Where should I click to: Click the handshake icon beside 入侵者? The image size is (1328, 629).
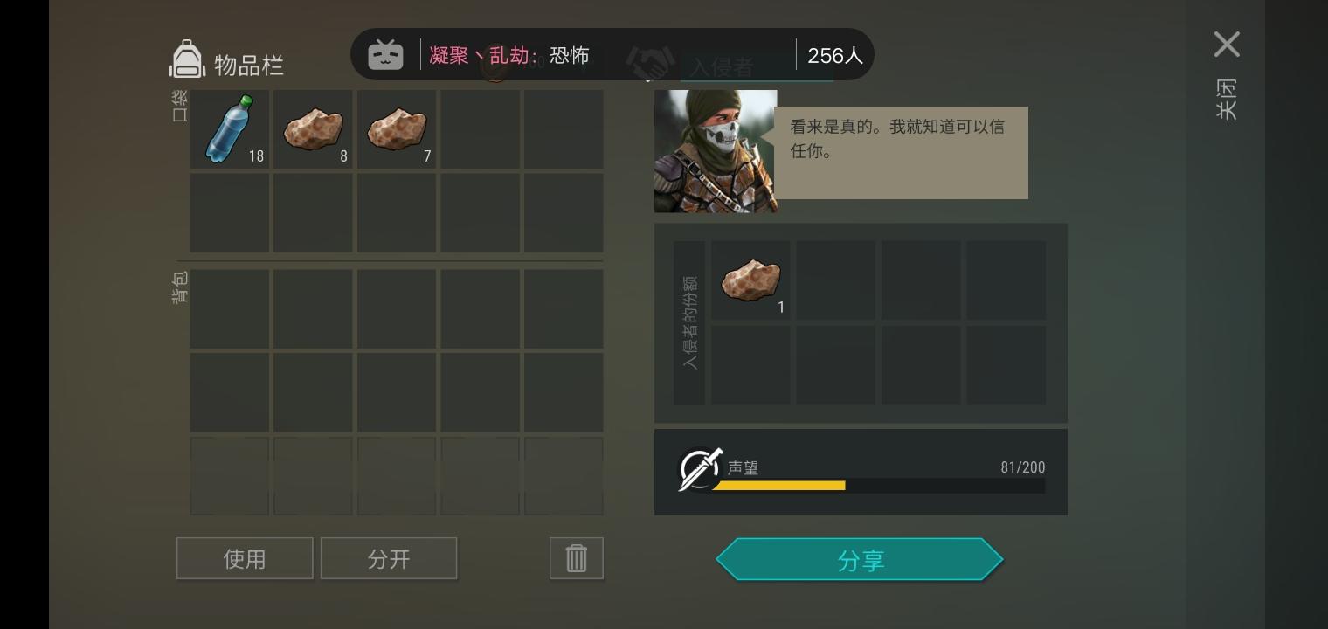650,62
